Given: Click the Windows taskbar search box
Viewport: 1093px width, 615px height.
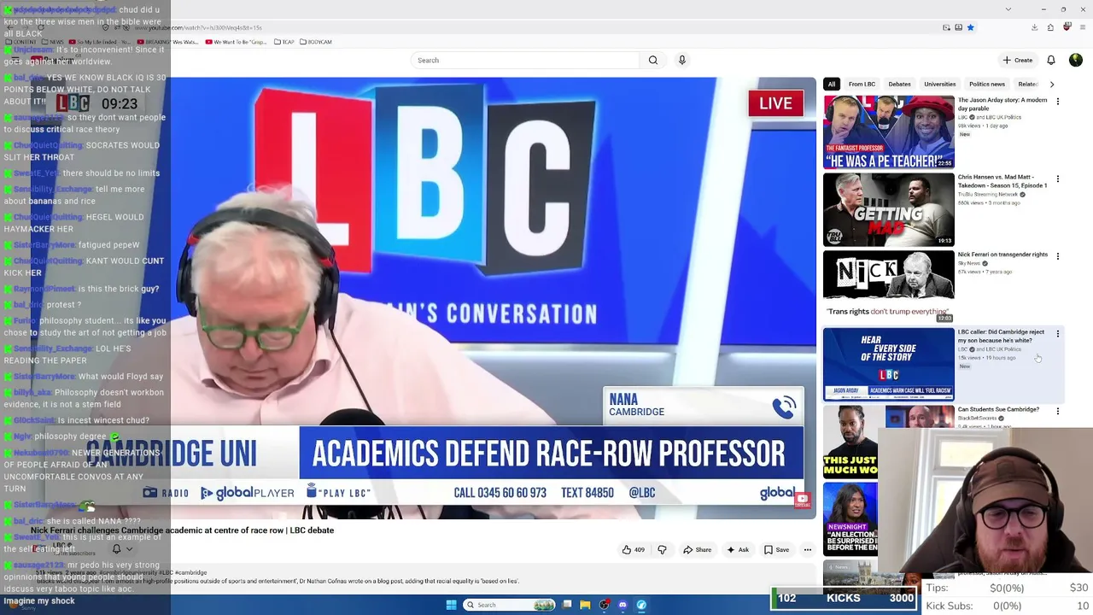Looking at the screenshot, I should click(x=510, y=605).
